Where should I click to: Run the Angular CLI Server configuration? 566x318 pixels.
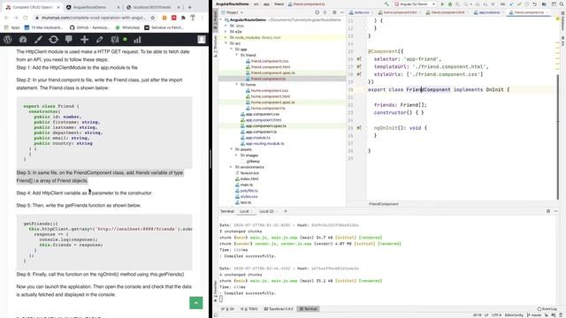click(442, 4)
